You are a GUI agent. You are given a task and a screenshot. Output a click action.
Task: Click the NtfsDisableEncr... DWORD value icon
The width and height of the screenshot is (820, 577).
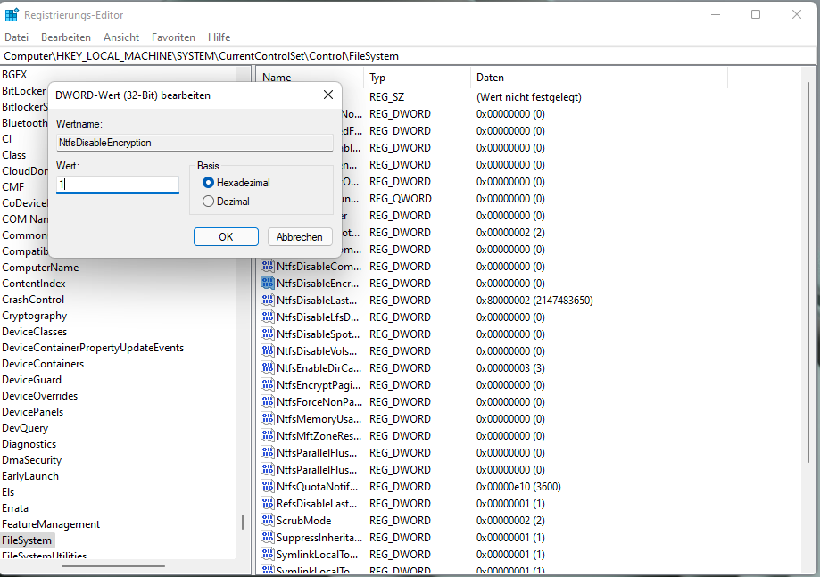tap(268, 283)
